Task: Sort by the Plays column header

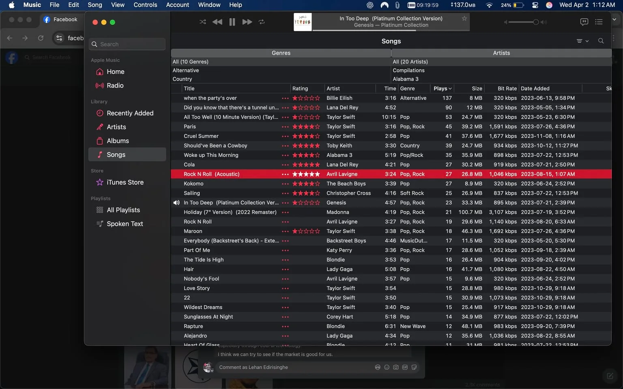Action: click(x=442, y=88)
